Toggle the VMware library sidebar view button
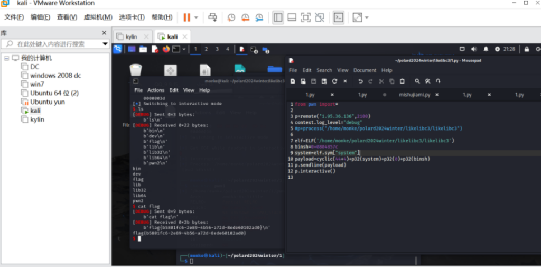541x267 pixels. [x=278, y=17]
